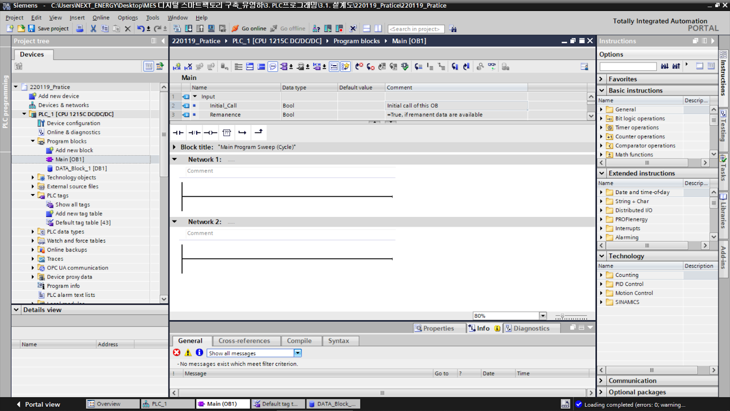This screenshot has width=730, height=411.
Task: Open the Project menu
Action: 14,17
